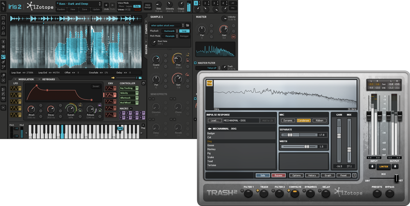Switch to the vertical MASTER tab

146,49
